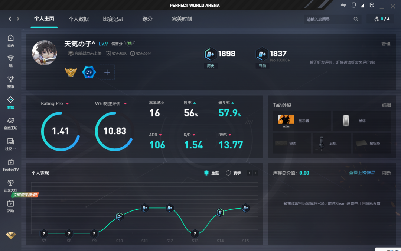Open the 键盘 keyboard peripheral card
The height and width of the screenshot is (251, 401).
pyautogui.click(x=292, y=144)
